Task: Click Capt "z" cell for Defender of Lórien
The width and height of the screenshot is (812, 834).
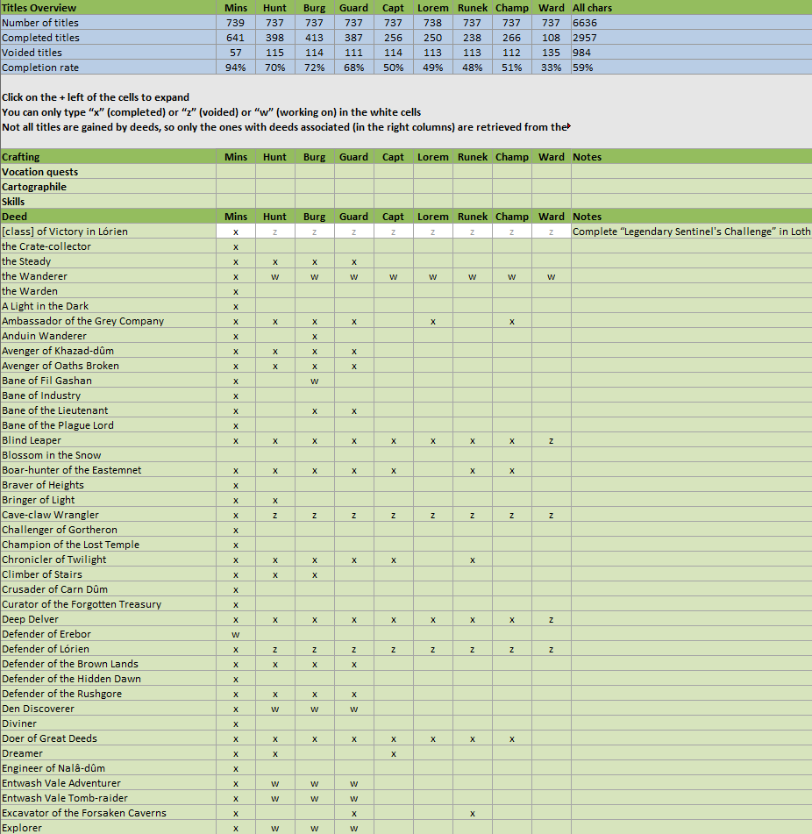Action: pos(393,648)
